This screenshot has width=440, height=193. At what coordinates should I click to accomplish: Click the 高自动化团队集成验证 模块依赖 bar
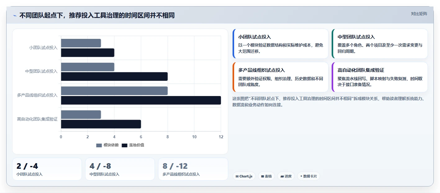pyautogui.click(x=81, y=114)
